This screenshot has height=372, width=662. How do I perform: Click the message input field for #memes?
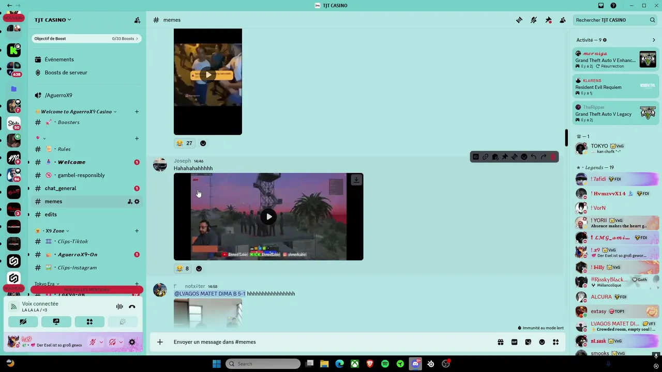(331, 342)
